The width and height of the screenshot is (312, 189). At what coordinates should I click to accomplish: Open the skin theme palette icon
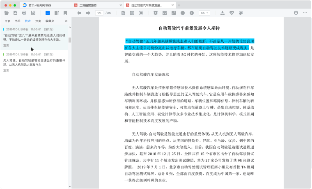241,13
